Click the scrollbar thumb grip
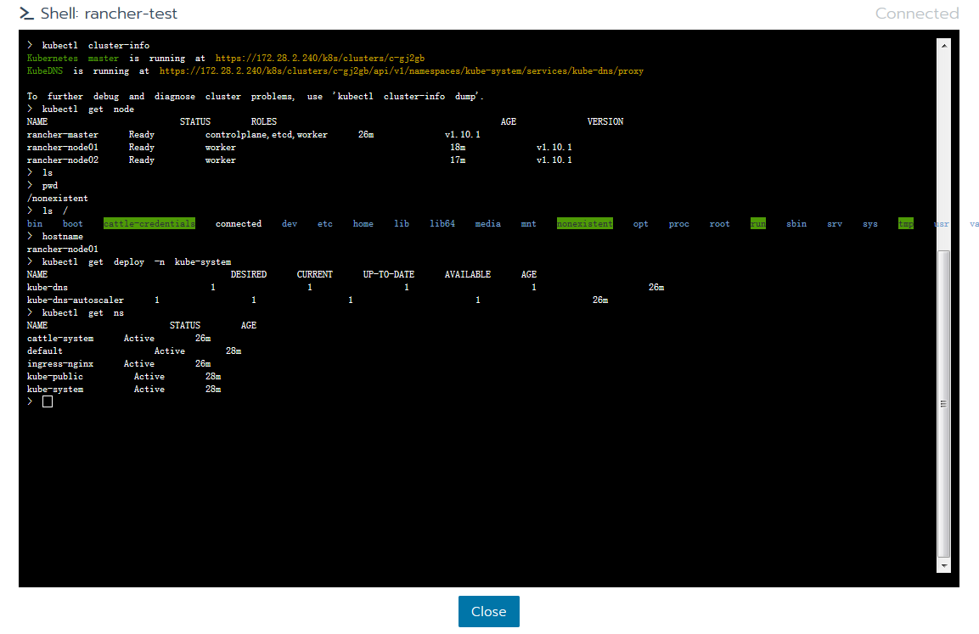Image resolution: width=979 pixels, height=634 pixels. click(x=943, y=404)
